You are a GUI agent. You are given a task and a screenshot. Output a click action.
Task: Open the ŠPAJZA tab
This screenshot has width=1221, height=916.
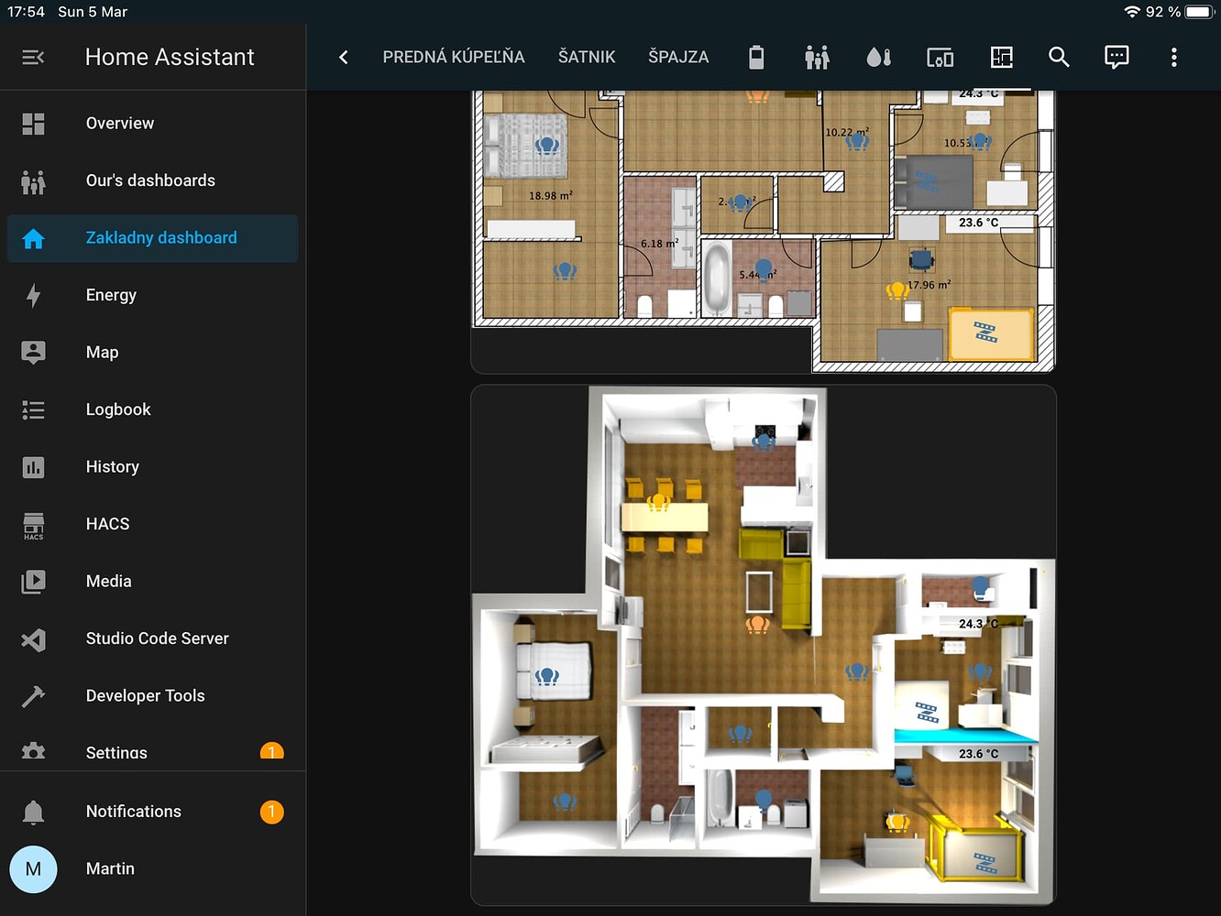[678, 57]
